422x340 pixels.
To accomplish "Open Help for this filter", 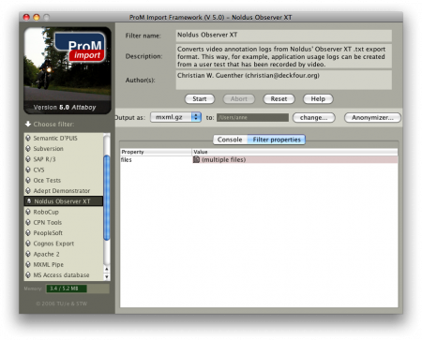I will [x=318, y=99].
